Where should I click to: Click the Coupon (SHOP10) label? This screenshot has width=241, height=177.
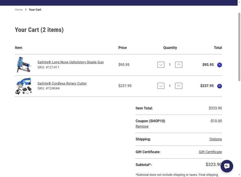pos(150,121)
